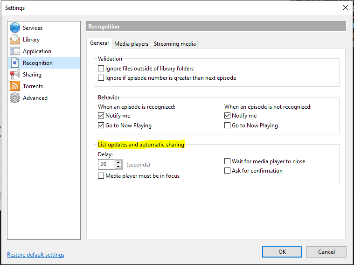The width and height of the screenshot is (354, 265).
Task: Click the 'When an episode is not recognized:' text
Action: (268, 107)
